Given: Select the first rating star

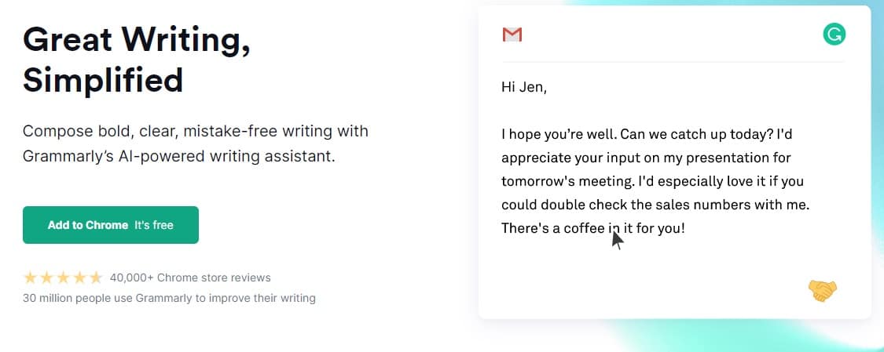Looking at the screenshot, I should [x=31, y=278].
